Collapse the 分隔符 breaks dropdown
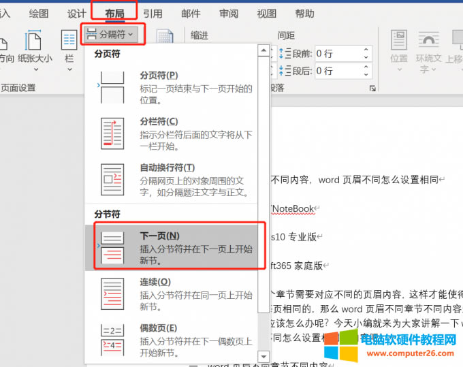 pyautogui.click(x=112, y=33)
